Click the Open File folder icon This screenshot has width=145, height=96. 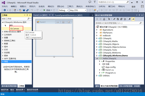point(20,10)
